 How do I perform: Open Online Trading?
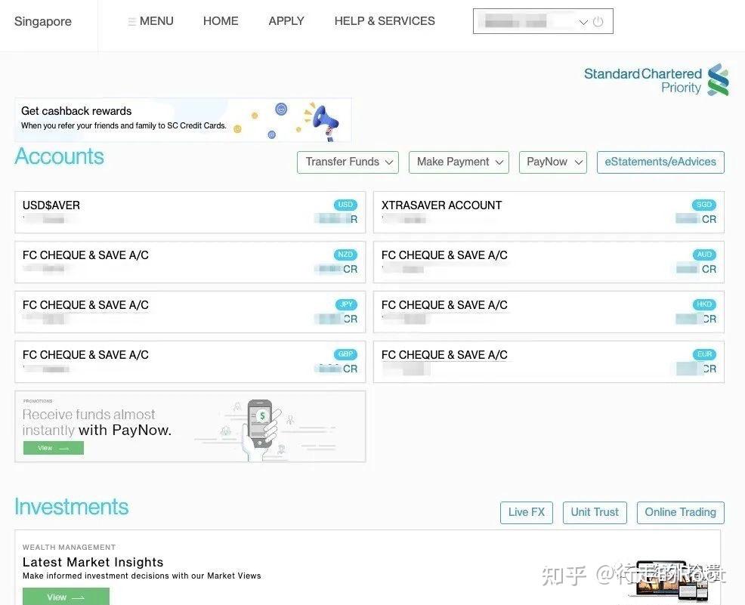(x=680, y=512)
